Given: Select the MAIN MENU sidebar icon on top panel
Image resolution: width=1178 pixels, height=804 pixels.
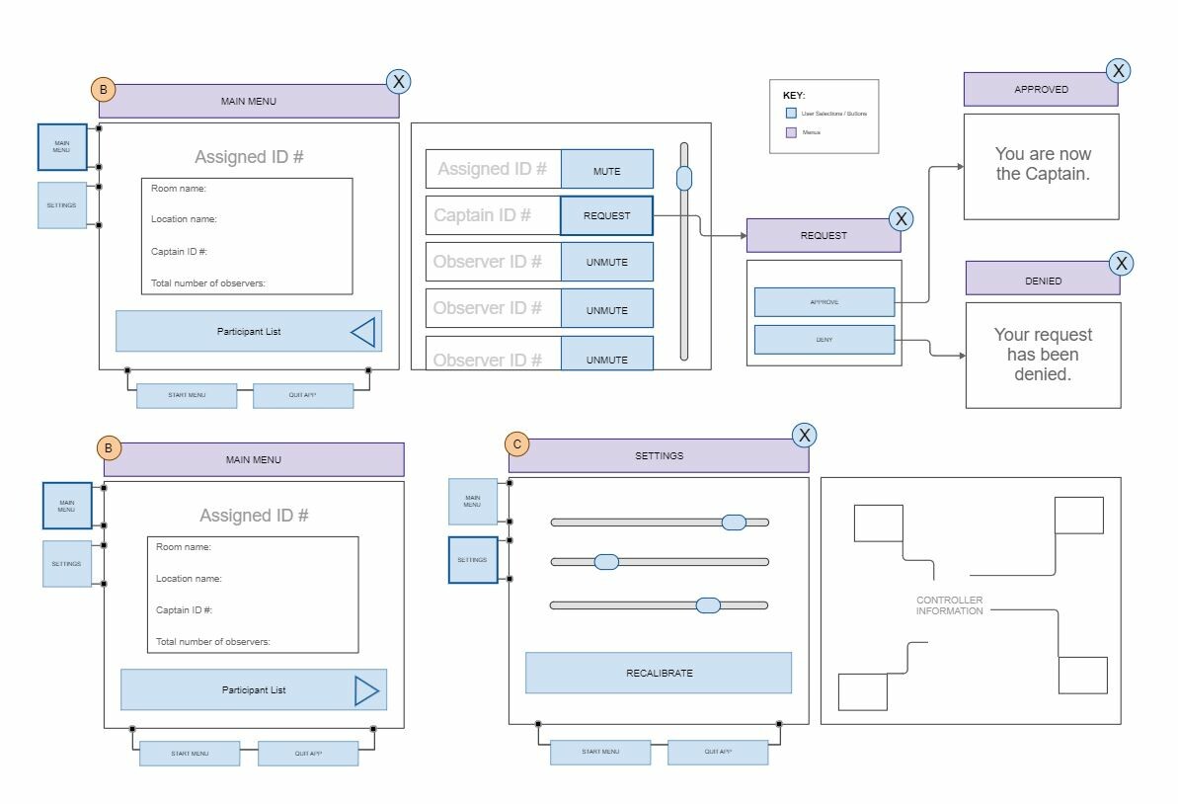Looking at the screenshot, I should click(x=62, y=146).
